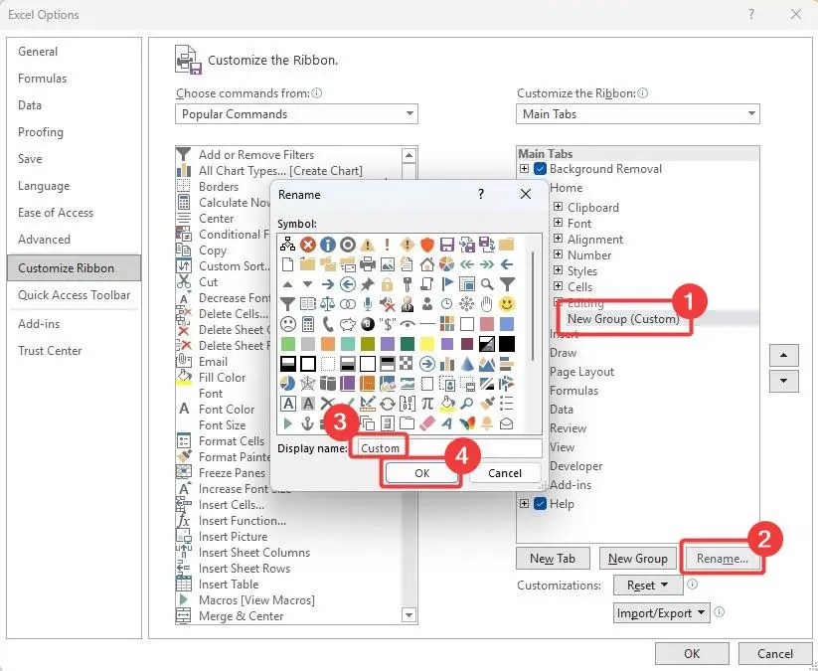818x671 pixels.
Task: Expand the Alignment group
Action: [558, 239]
